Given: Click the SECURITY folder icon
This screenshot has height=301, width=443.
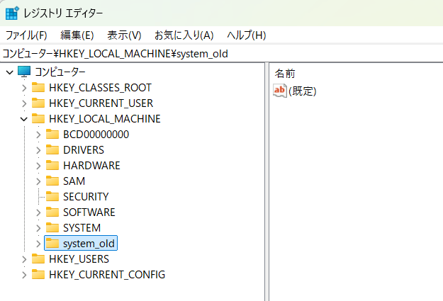Looking at the screenshot, I should coord(52,196).
